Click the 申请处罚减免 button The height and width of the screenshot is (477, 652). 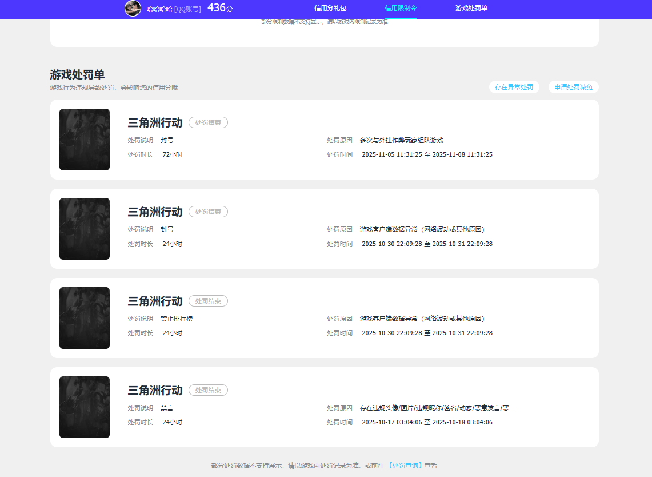(573, 87)
